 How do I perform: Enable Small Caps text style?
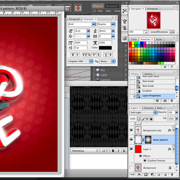[89, 55]
